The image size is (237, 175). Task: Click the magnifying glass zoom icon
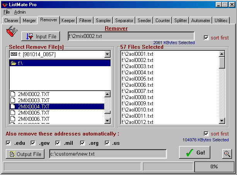point(227,154)
